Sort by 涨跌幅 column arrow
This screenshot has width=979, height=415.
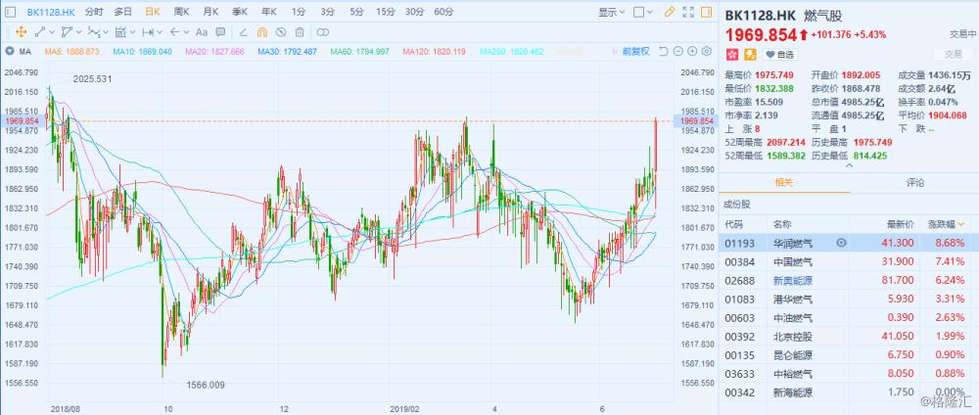click(x=973, y=223)
